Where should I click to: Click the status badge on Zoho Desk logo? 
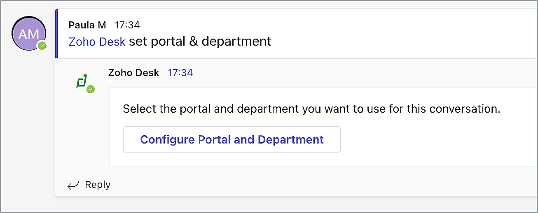(x=91, y=89)
